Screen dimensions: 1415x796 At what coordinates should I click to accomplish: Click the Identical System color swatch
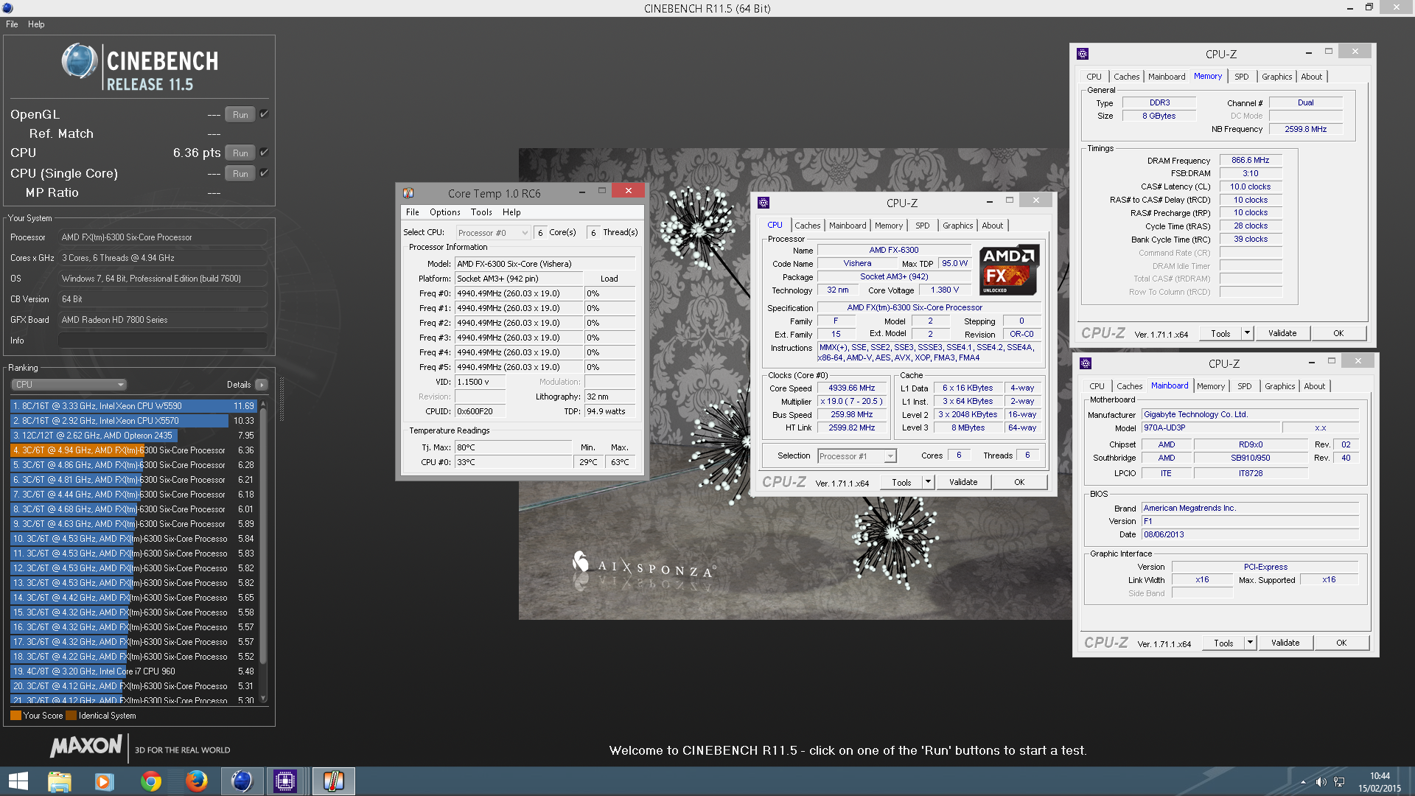(71, 716)
